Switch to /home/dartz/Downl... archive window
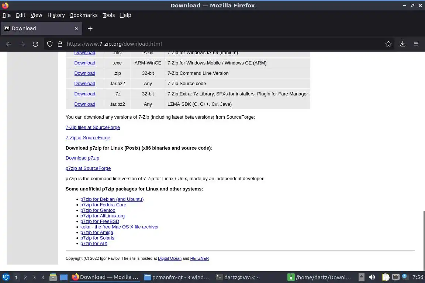This screenshot has height=283, width=425. [320, 277]
